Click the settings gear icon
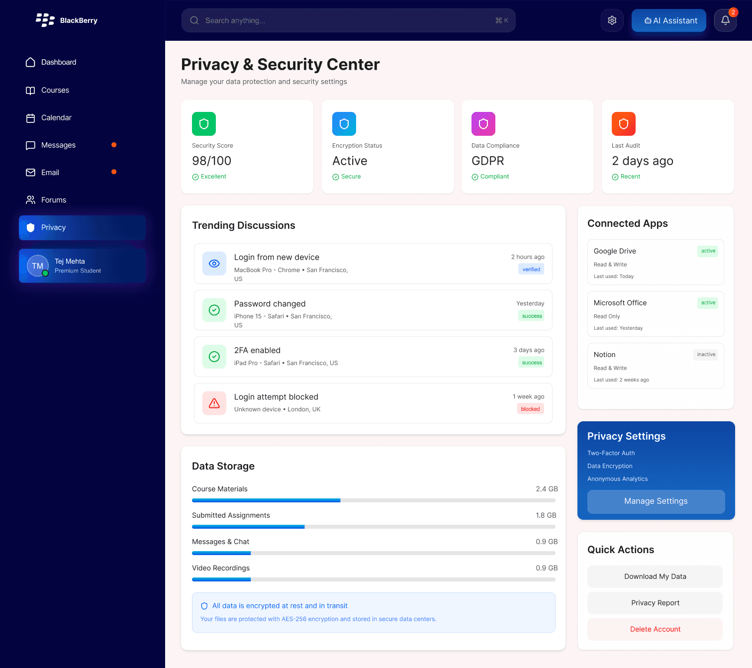 click(612, 20)
